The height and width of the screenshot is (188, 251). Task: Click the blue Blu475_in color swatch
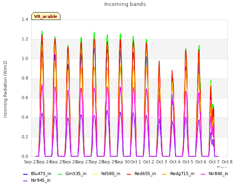click(x=25, y=174)
